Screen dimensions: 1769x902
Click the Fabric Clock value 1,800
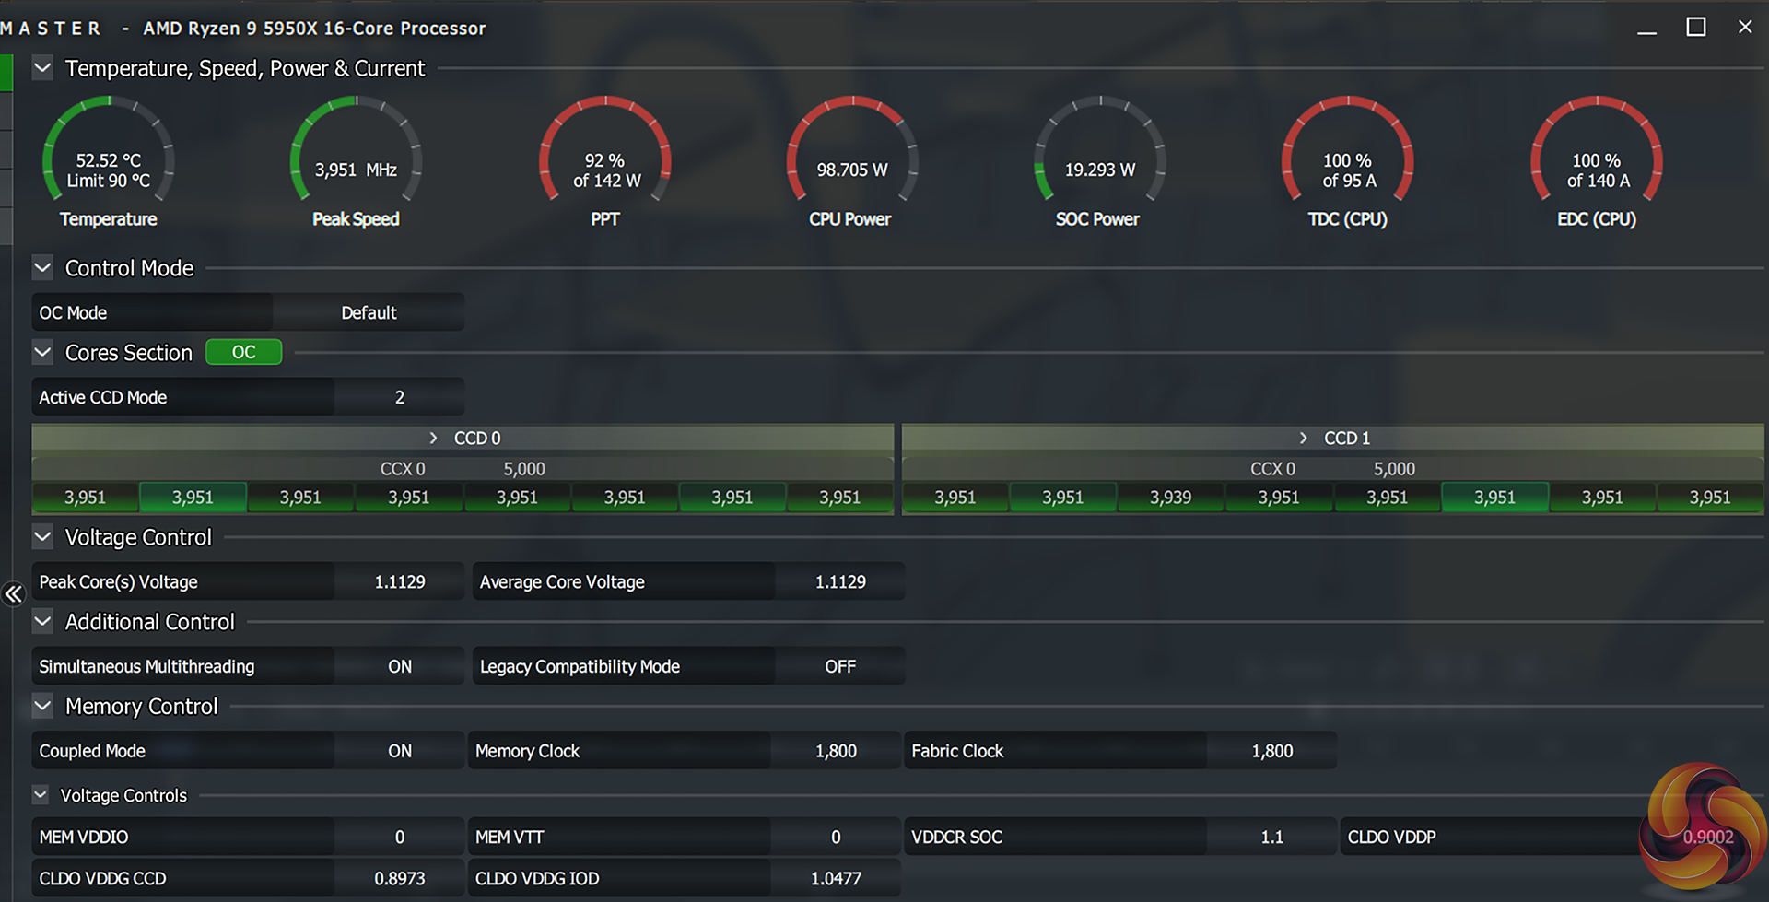[x=1272, y=751]
